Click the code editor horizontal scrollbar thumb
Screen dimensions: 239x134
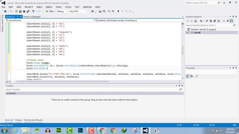(64, 82)
